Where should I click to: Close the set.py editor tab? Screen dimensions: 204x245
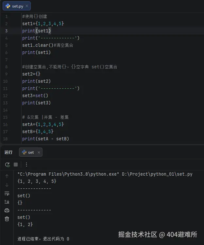pos(27,6)
